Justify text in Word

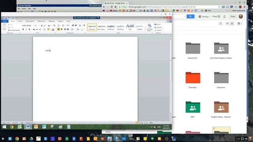coord(68,29)
